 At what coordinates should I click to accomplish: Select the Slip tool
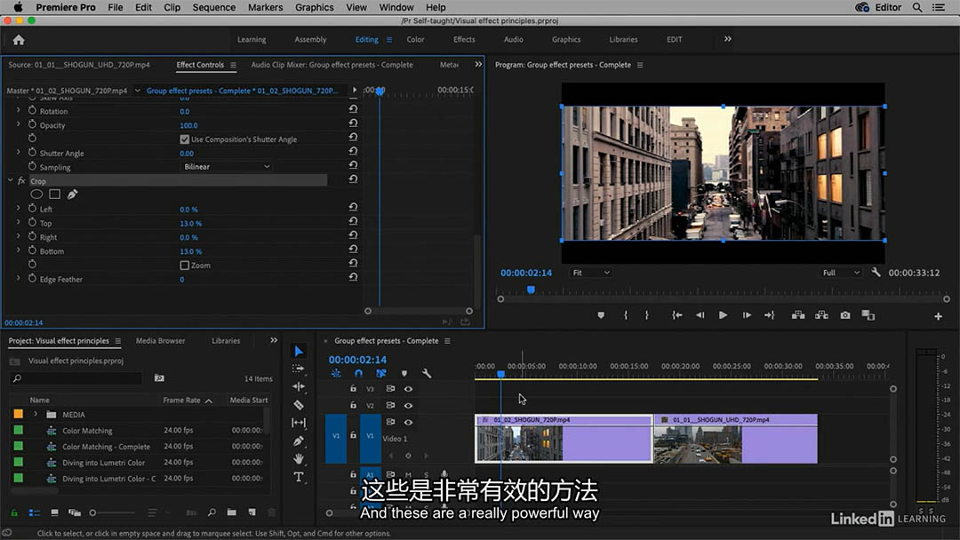point(299,423)
